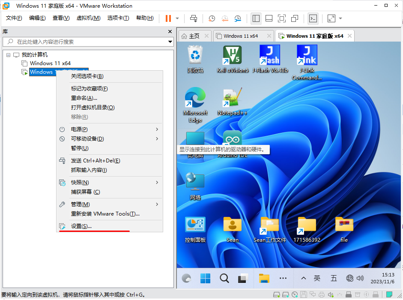Click the 网络 desktop icon

(195, 186)
